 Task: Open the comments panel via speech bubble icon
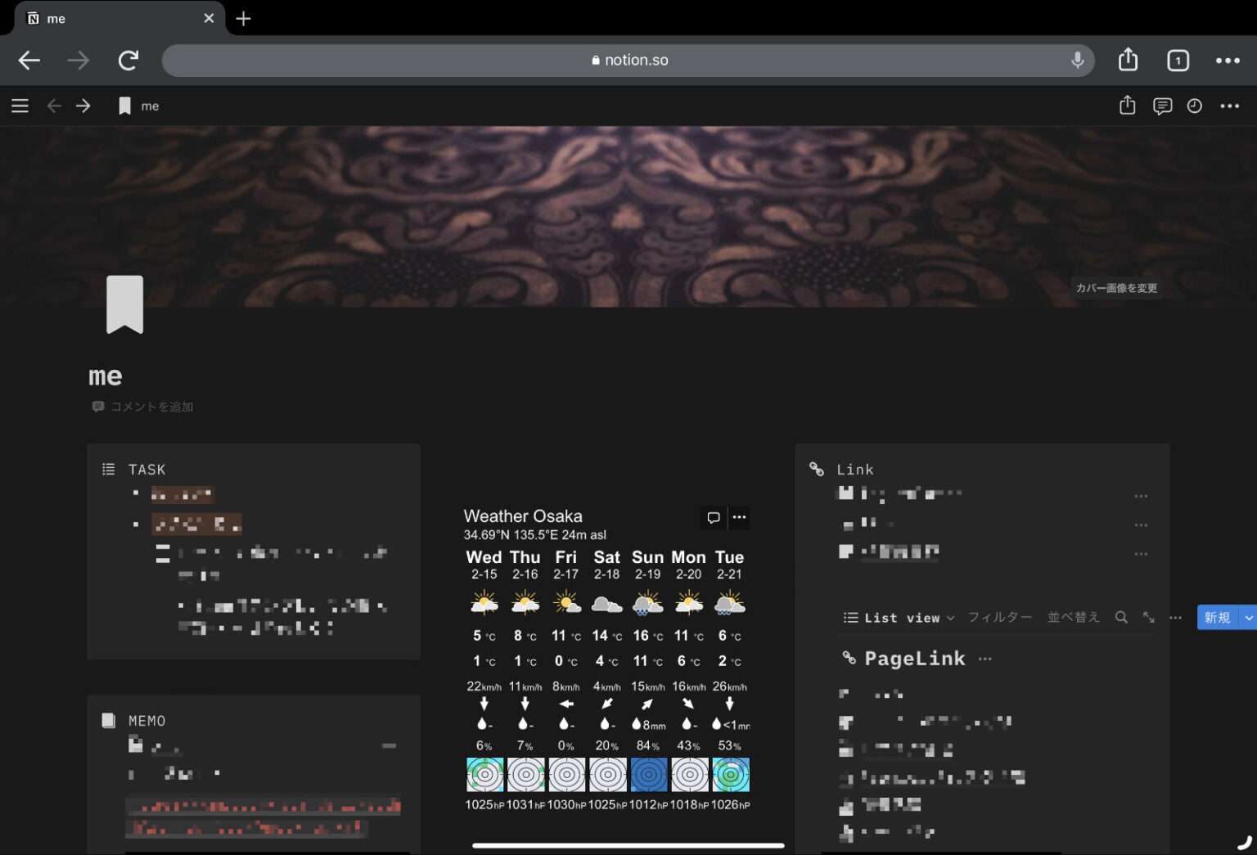point(1161,106)
